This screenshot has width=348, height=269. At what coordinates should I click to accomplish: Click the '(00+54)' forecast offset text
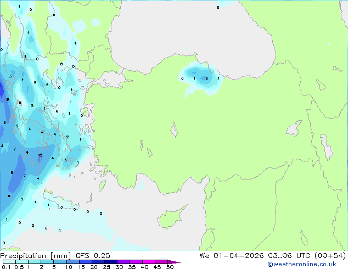[330, 256]
